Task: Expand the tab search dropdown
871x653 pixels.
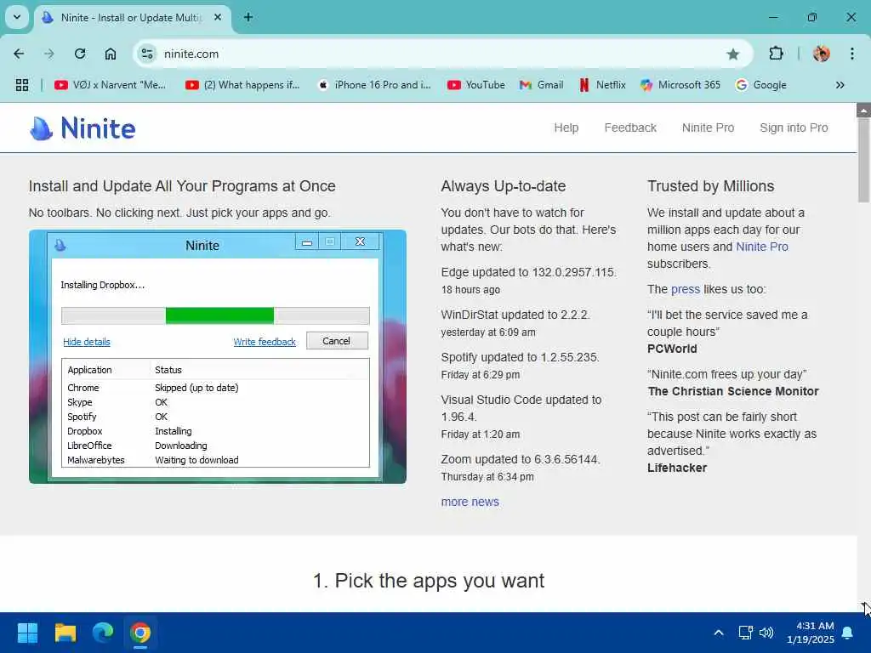Action: (17, 17)
